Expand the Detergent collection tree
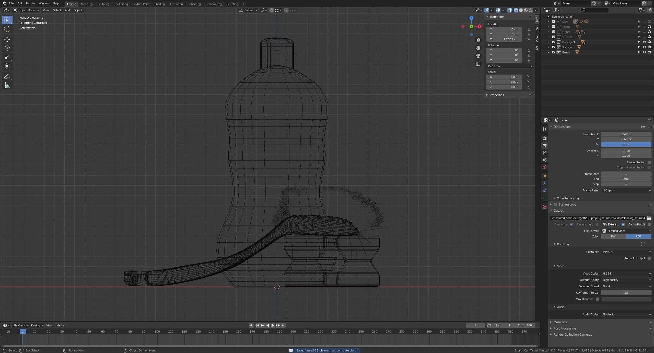 click(548, 42)
